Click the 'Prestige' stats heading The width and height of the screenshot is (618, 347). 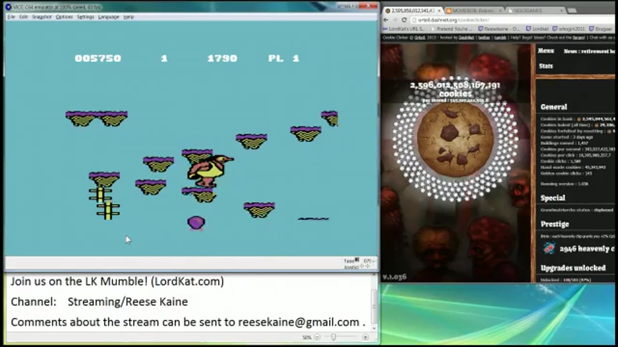click(555, 224)
